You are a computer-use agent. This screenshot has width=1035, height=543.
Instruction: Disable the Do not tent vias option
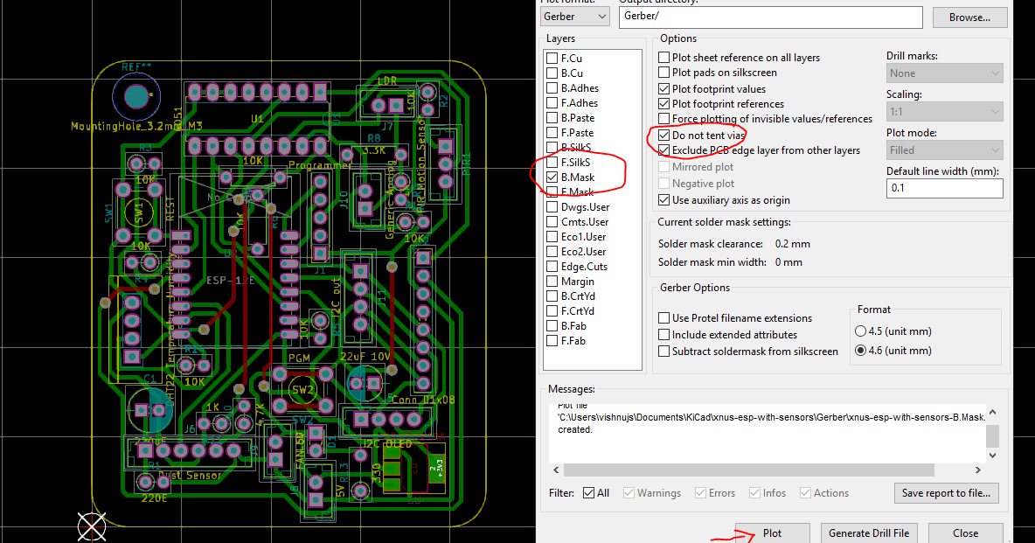[663, 136]
